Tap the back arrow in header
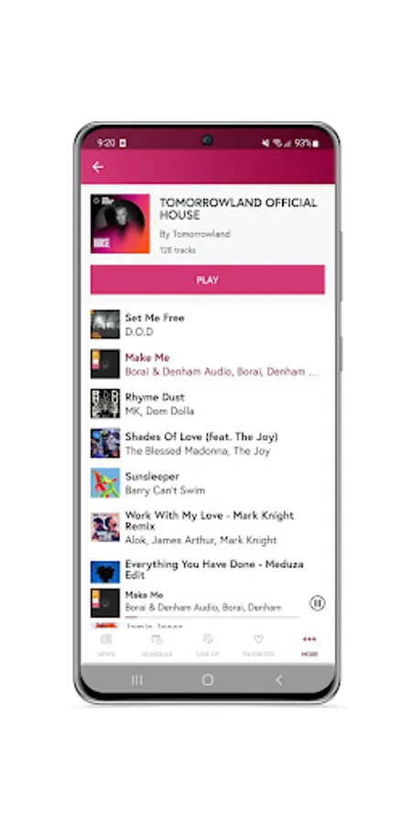 coord(97,168)
